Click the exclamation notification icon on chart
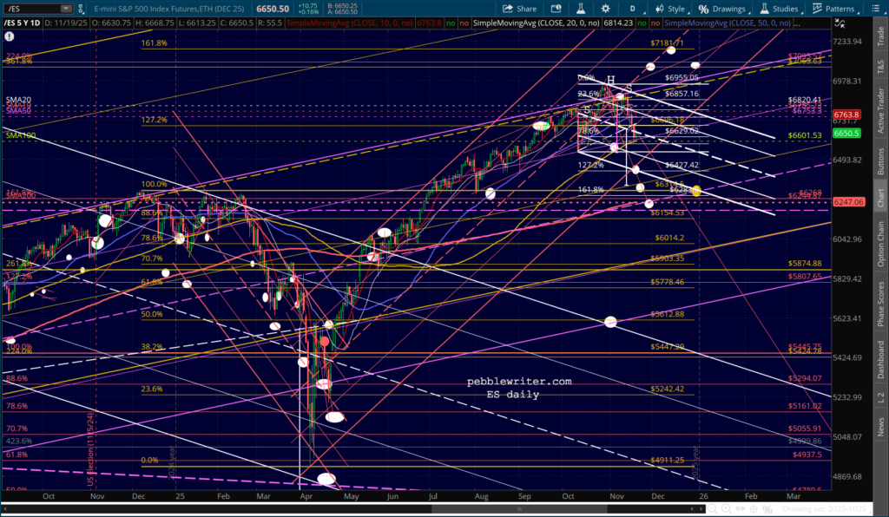The image size is (889, 517). coord(9,36)
